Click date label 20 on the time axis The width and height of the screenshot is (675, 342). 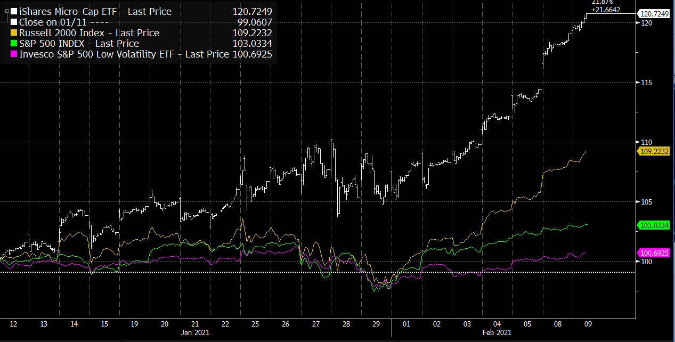(x=165, y=323)
